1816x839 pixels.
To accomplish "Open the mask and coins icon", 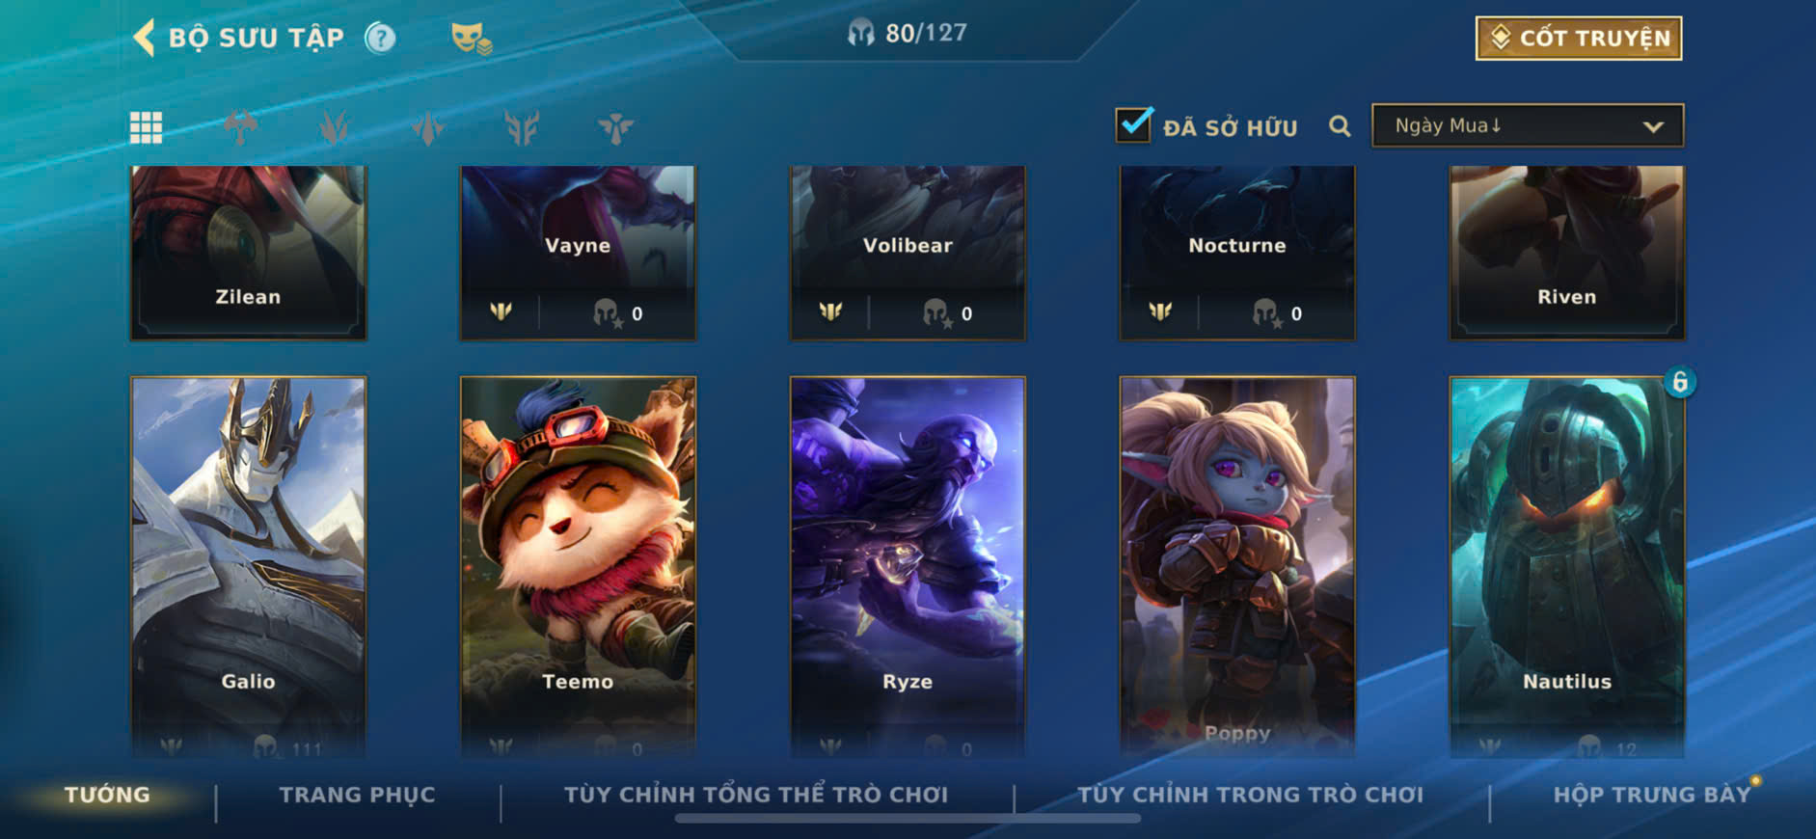I will 472,39.
